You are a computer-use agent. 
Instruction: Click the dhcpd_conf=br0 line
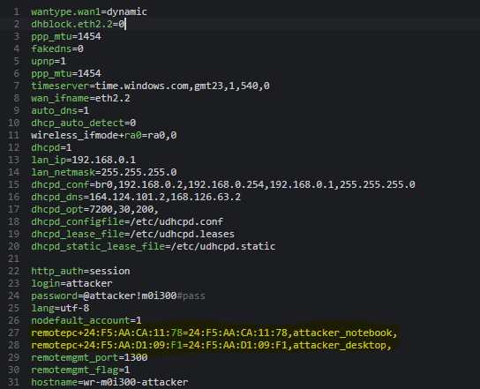tap(223, 184)
